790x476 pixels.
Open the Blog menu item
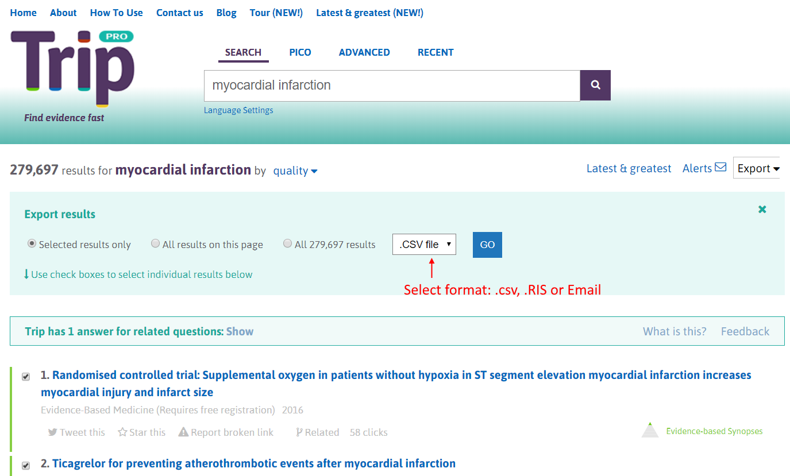226,12
